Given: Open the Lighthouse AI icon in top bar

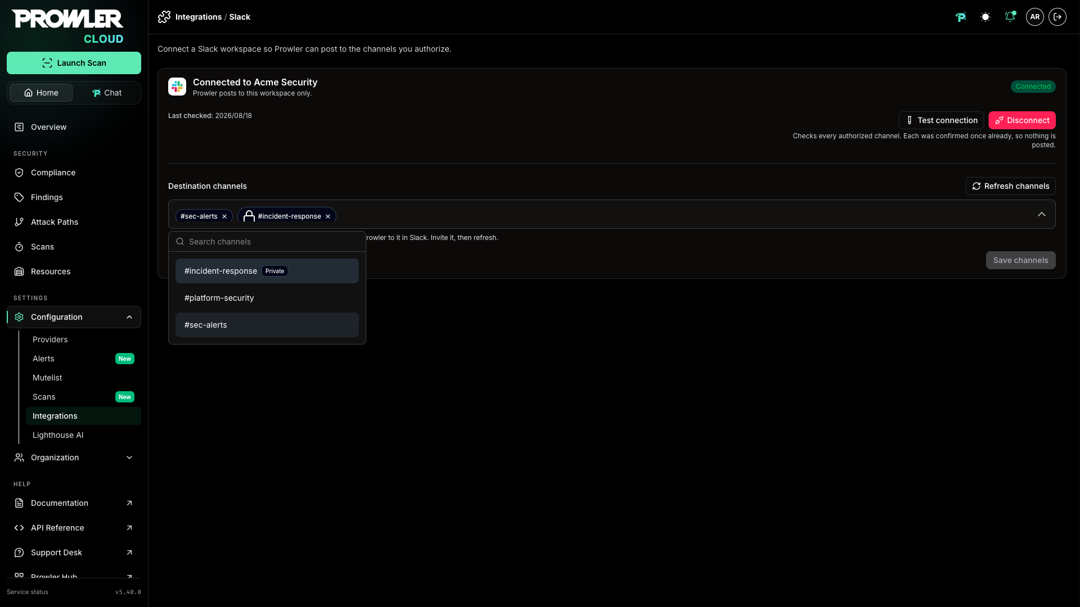Looking at the screenshot, I should click(x=961, y=17).
